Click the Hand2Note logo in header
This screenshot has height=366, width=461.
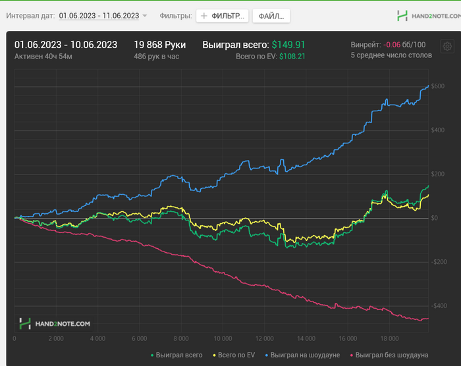[x=429, y=16]
